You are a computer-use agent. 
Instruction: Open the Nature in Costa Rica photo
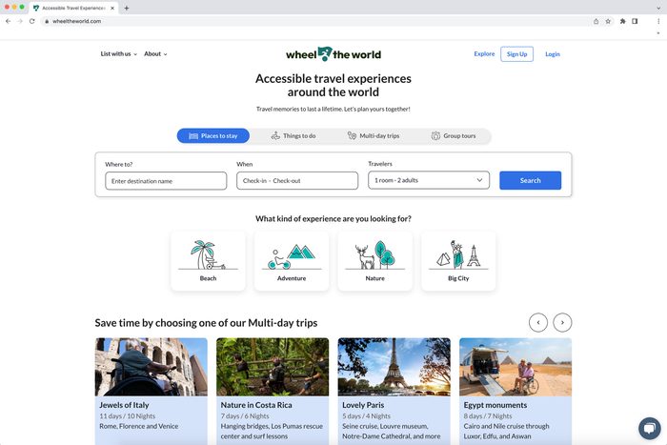pyautogui.click(x=273, y=367)
